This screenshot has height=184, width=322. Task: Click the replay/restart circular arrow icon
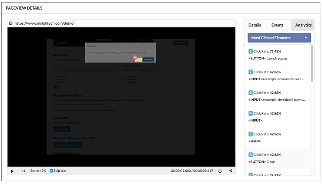tap(220, 171)
